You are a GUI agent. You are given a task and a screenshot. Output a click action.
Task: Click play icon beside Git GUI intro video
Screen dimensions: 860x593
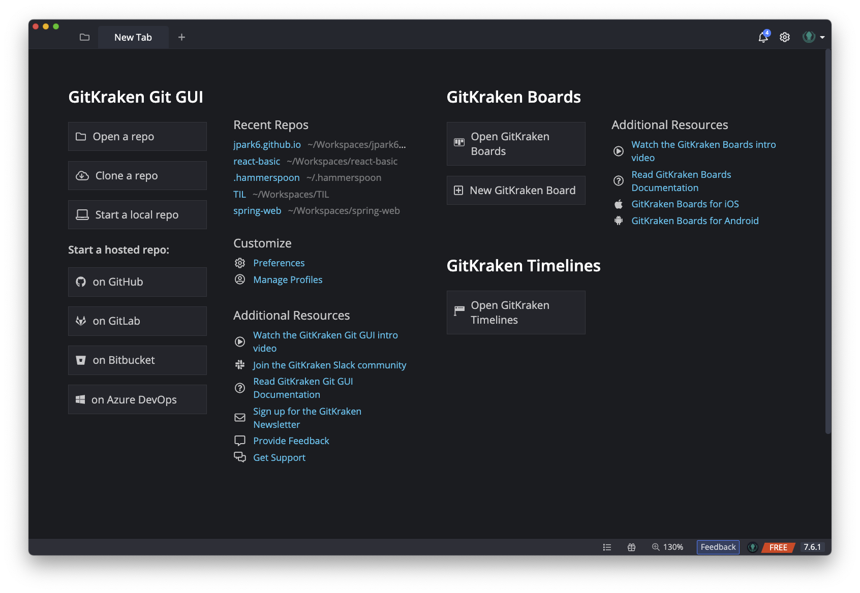(x=240, y=342)
